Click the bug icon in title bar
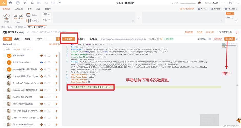241x128 pixels. click(x=39, y=3)
